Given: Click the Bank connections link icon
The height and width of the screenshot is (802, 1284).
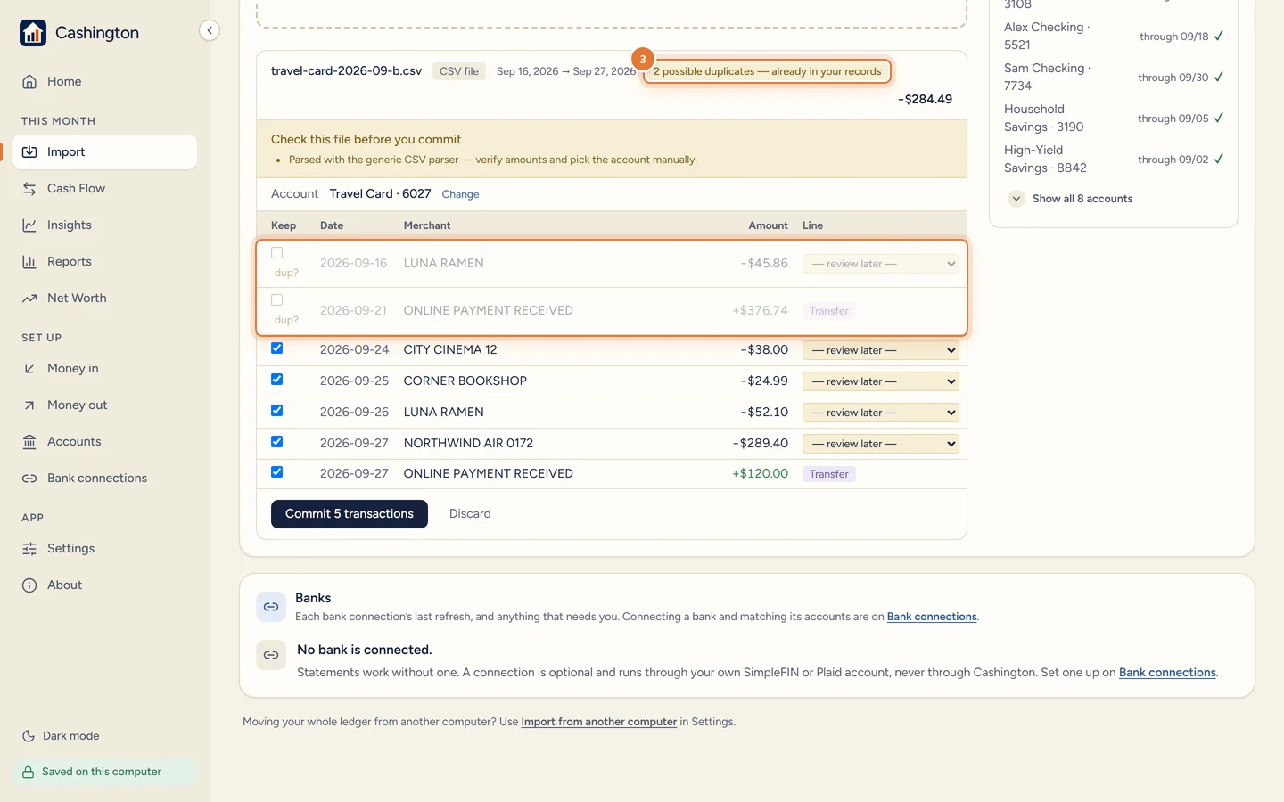Looking at the screenshot, I should (29, 479).
